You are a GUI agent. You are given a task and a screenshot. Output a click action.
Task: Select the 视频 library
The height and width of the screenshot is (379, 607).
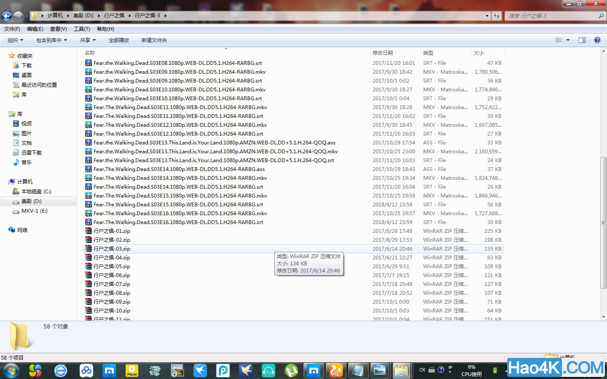pos(27,123)
